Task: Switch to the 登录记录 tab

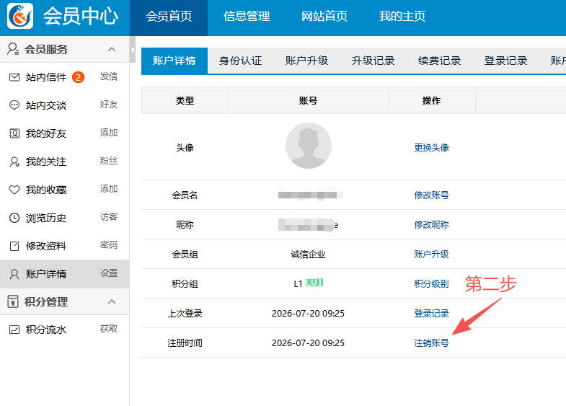Action: point(505,61)
